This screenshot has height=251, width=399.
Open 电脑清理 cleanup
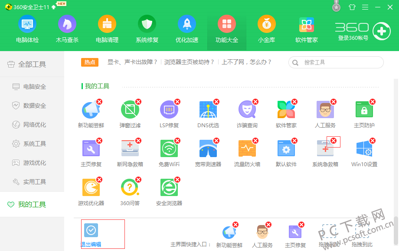coord(107,29)
